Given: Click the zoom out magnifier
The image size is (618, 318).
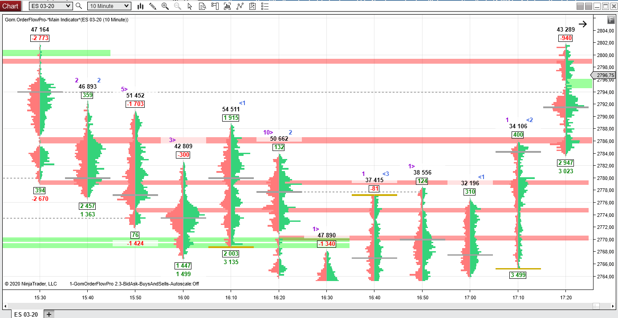Looking at the screenshot, I should (178, 6).
